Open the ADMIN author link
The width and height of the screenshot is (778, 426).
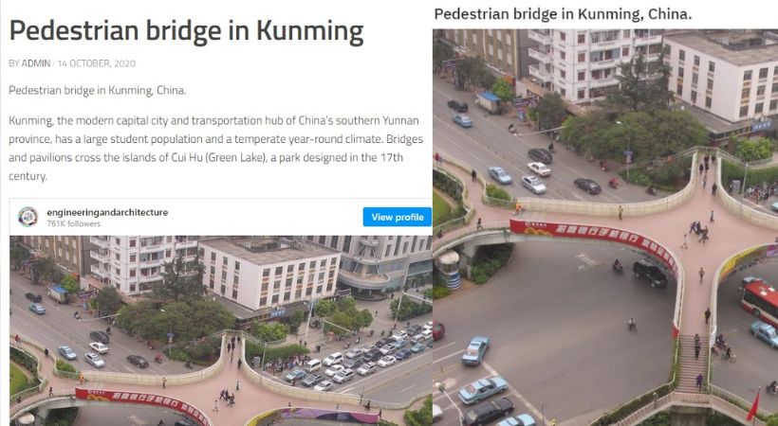pyautogui.click(x=36, y=63)
